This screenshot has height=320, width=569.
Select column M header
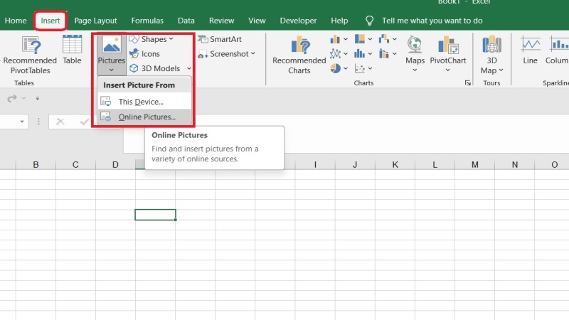pos(474,165)
